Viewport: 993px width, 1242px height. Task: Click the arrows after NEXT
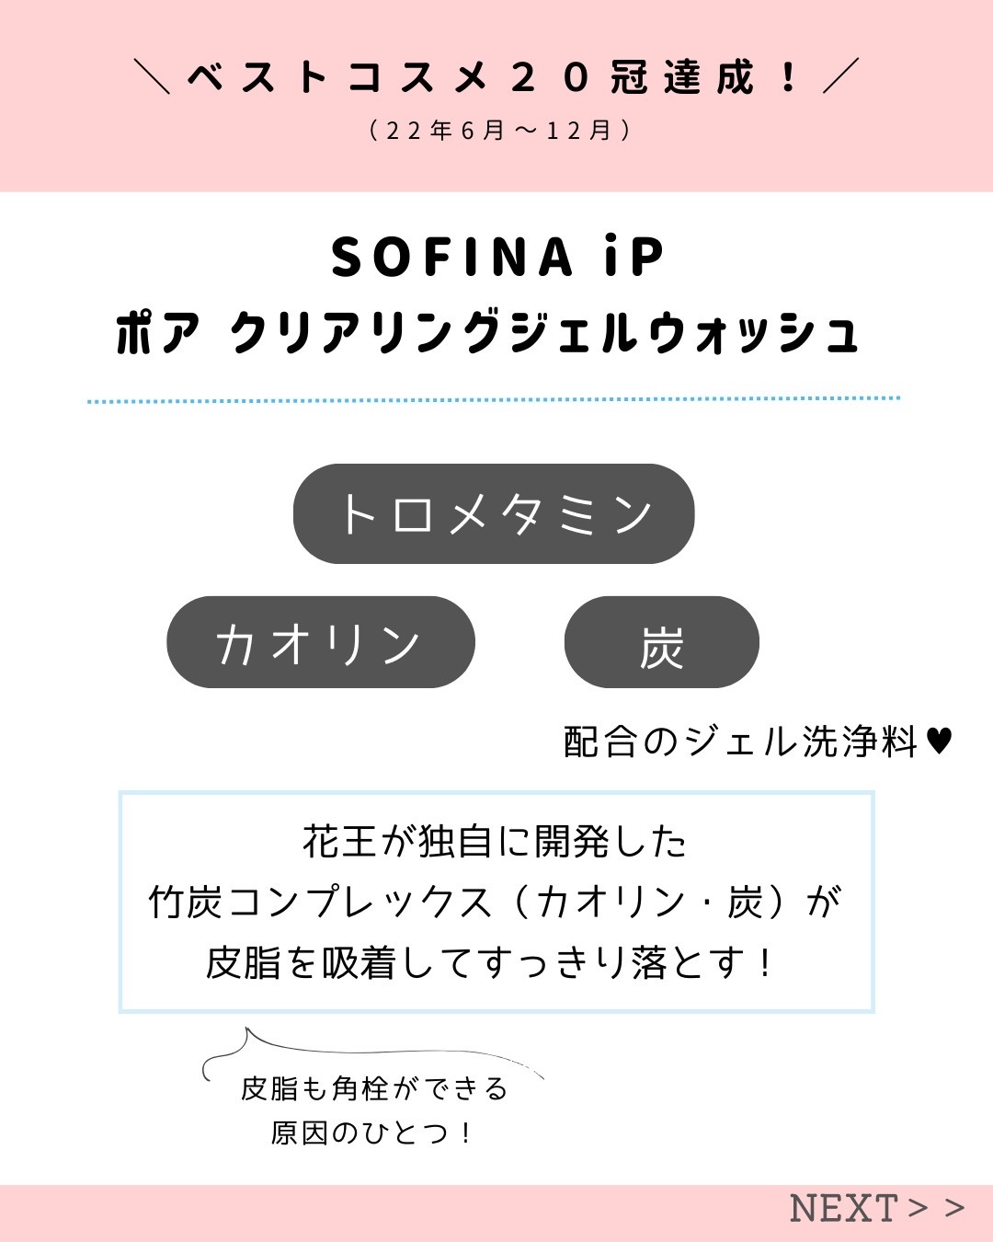tap(936, 1207)
